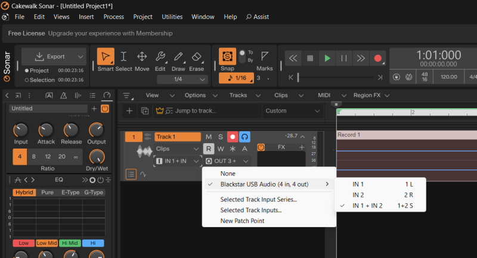
Task: Expand the Custom track control dropdown
Action: pos(293,111)
